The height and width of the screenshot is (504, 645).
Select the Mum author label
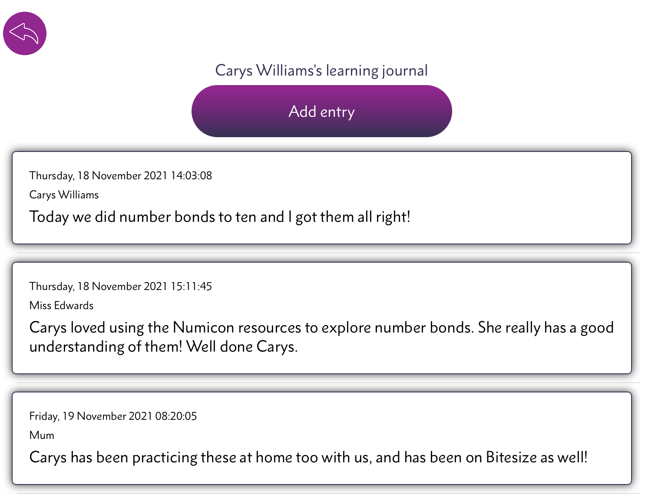coord(42,435)
